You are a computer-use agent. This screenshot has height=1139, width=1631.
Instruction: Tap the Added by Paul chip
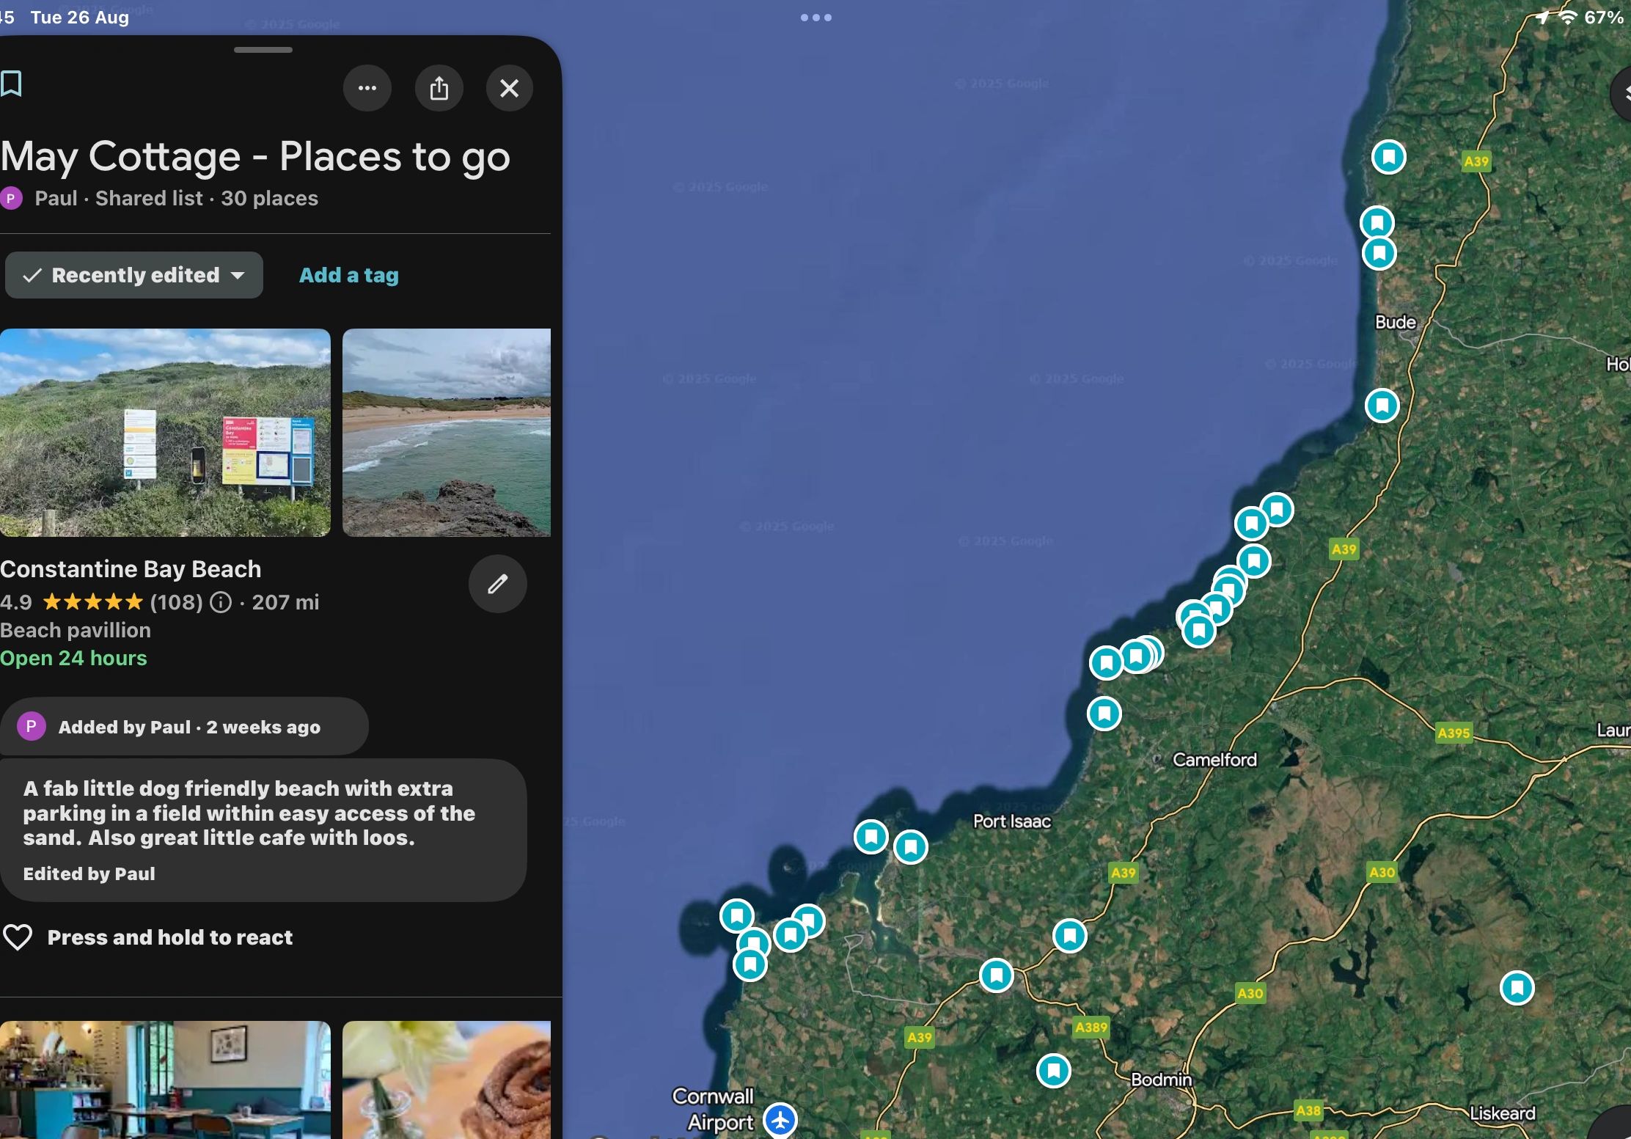click(184, 727)
